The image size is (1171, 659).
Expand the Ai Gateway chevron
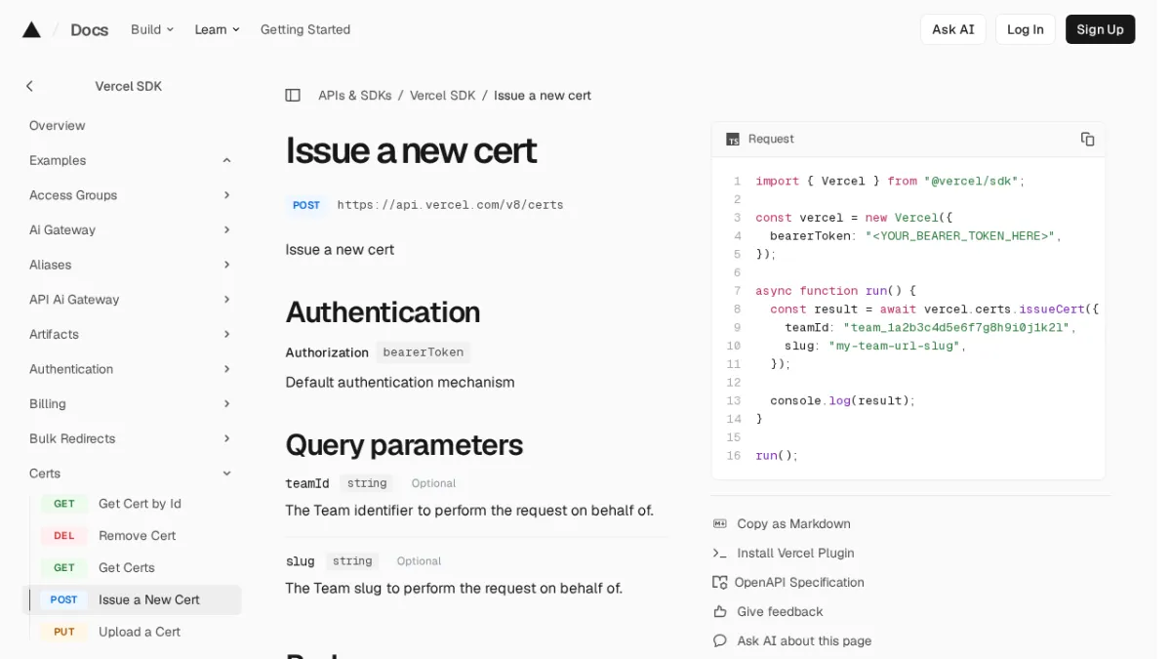(226, 230)
